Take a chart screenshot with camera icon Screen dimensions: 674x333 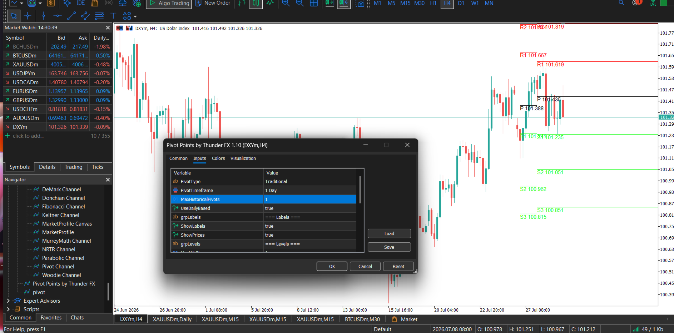(x=361, y=4)
